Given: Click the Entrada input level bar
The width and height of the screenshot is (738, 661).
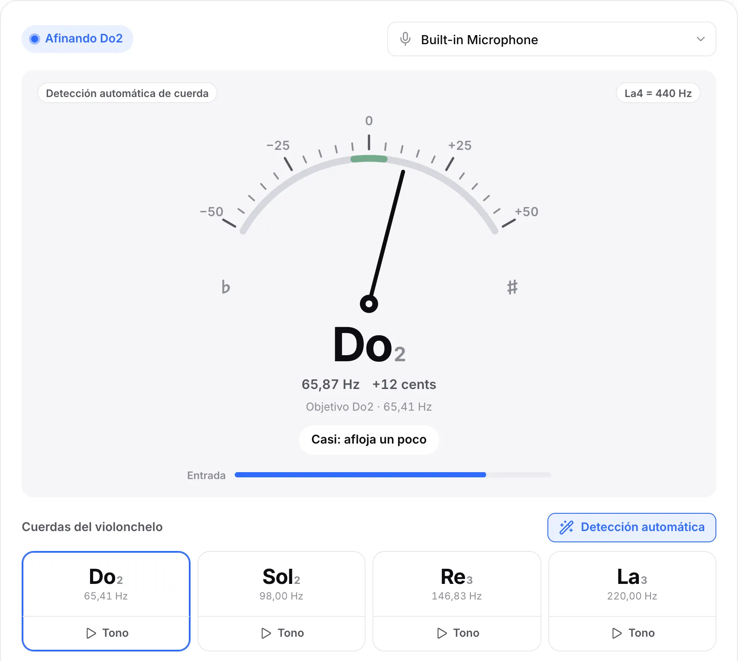Looking at the screenshot, I should 392,475.
